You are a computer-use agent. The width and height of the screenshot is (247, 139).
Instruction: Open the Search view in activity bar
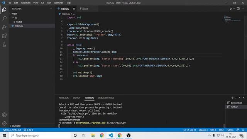point(4,19)
